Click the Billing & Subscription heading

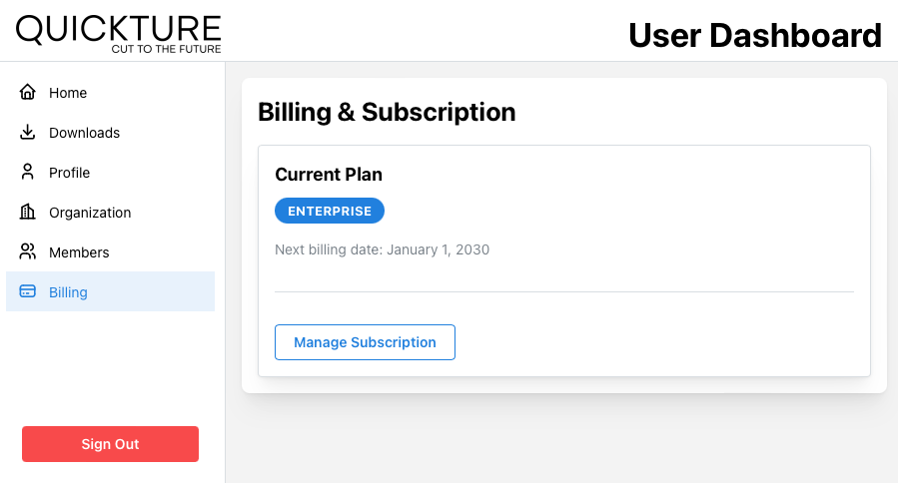pyautogui.click(x=387, y=112)
